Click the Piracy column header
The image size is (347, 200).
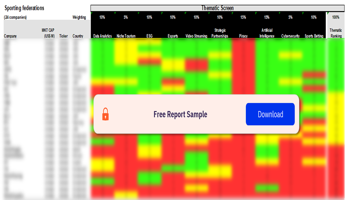[x=243, y=36]
